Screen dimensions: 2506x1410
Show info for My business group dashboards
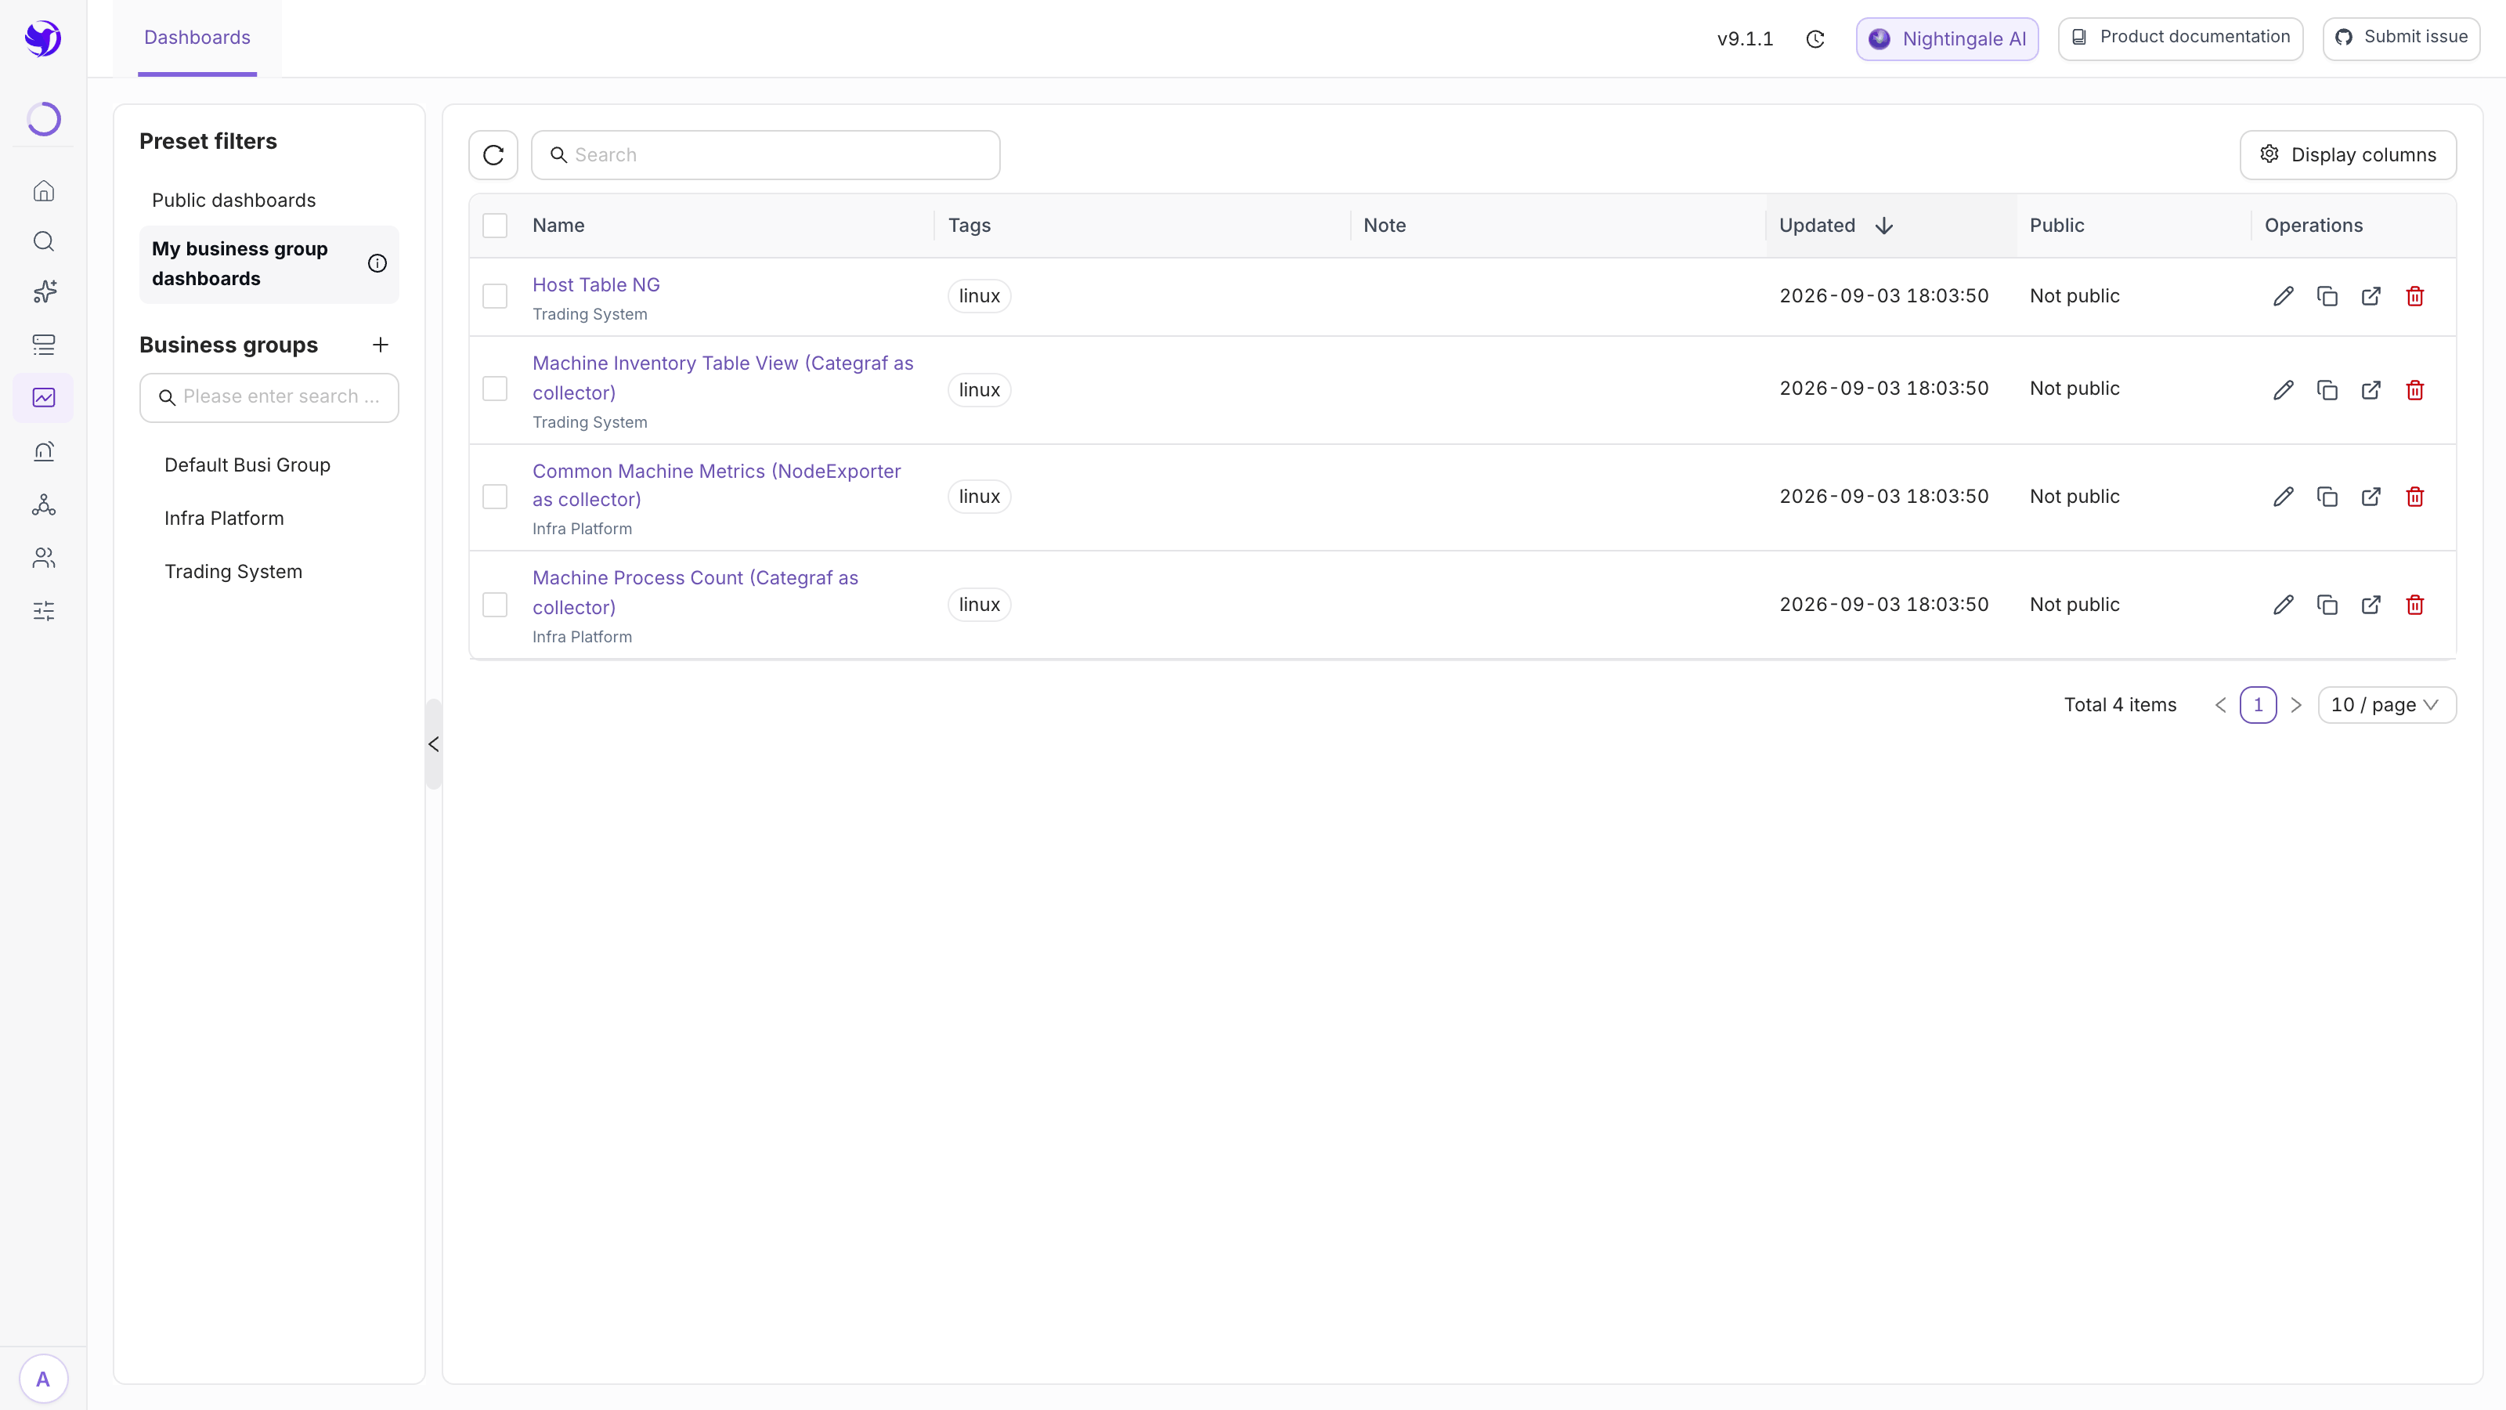click(x=377, y=264)
